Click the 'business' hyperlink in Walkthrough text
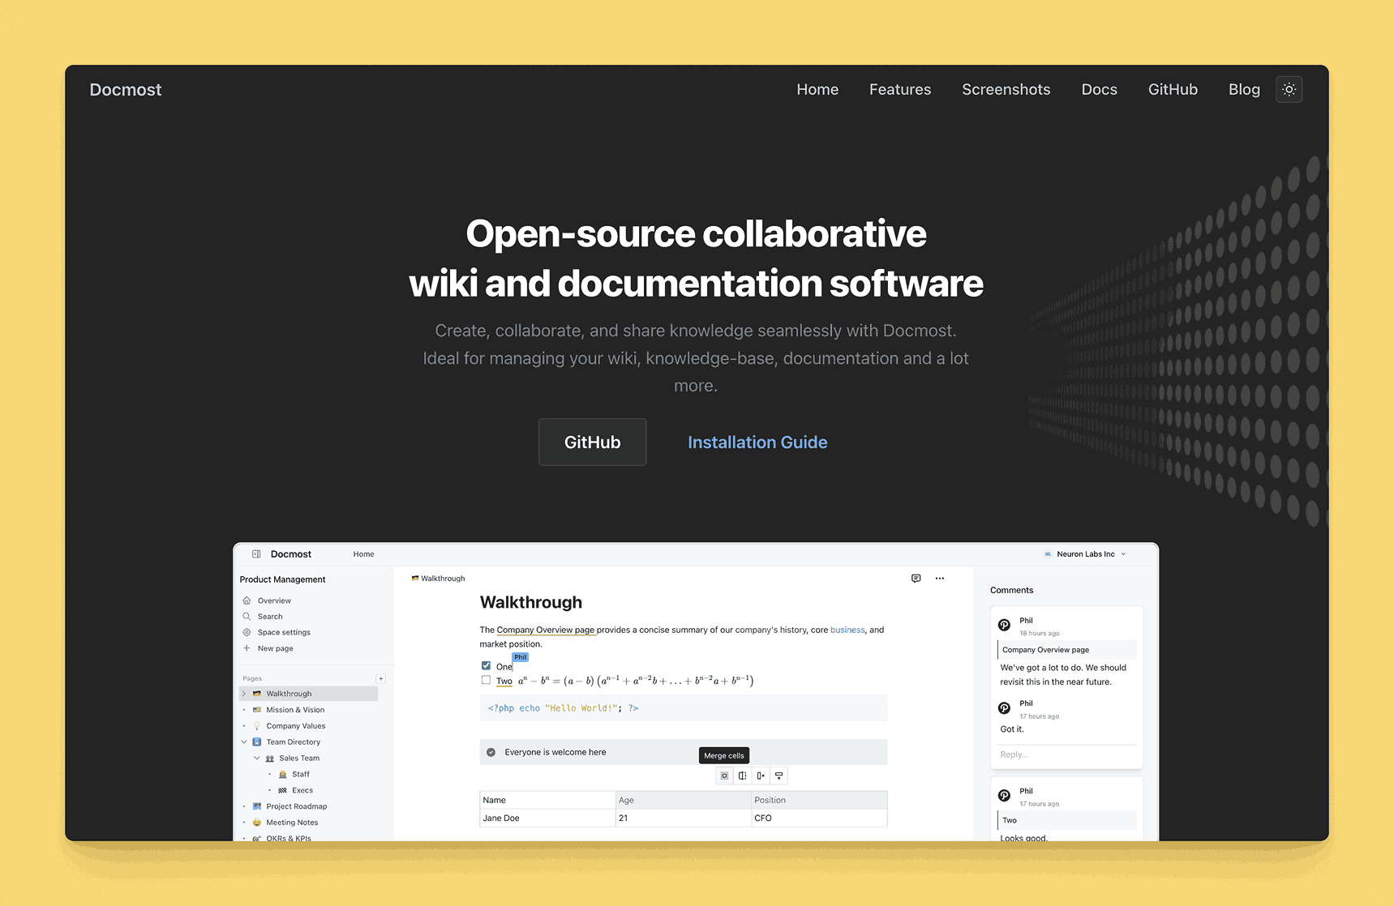The width and height of the screenshot is (1394, 906). [847, 630]
